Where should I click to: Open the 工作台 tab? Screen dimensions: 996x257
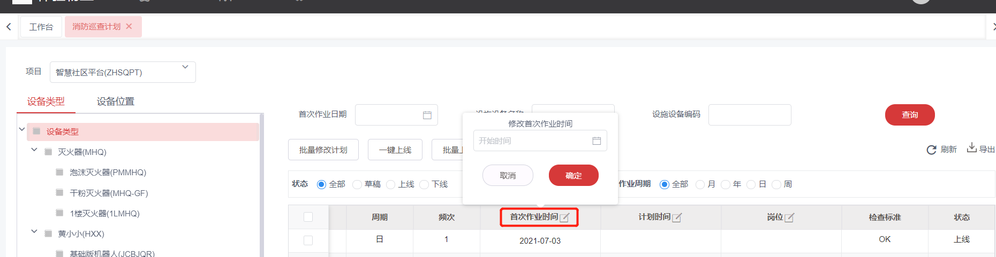coord(41,27)
